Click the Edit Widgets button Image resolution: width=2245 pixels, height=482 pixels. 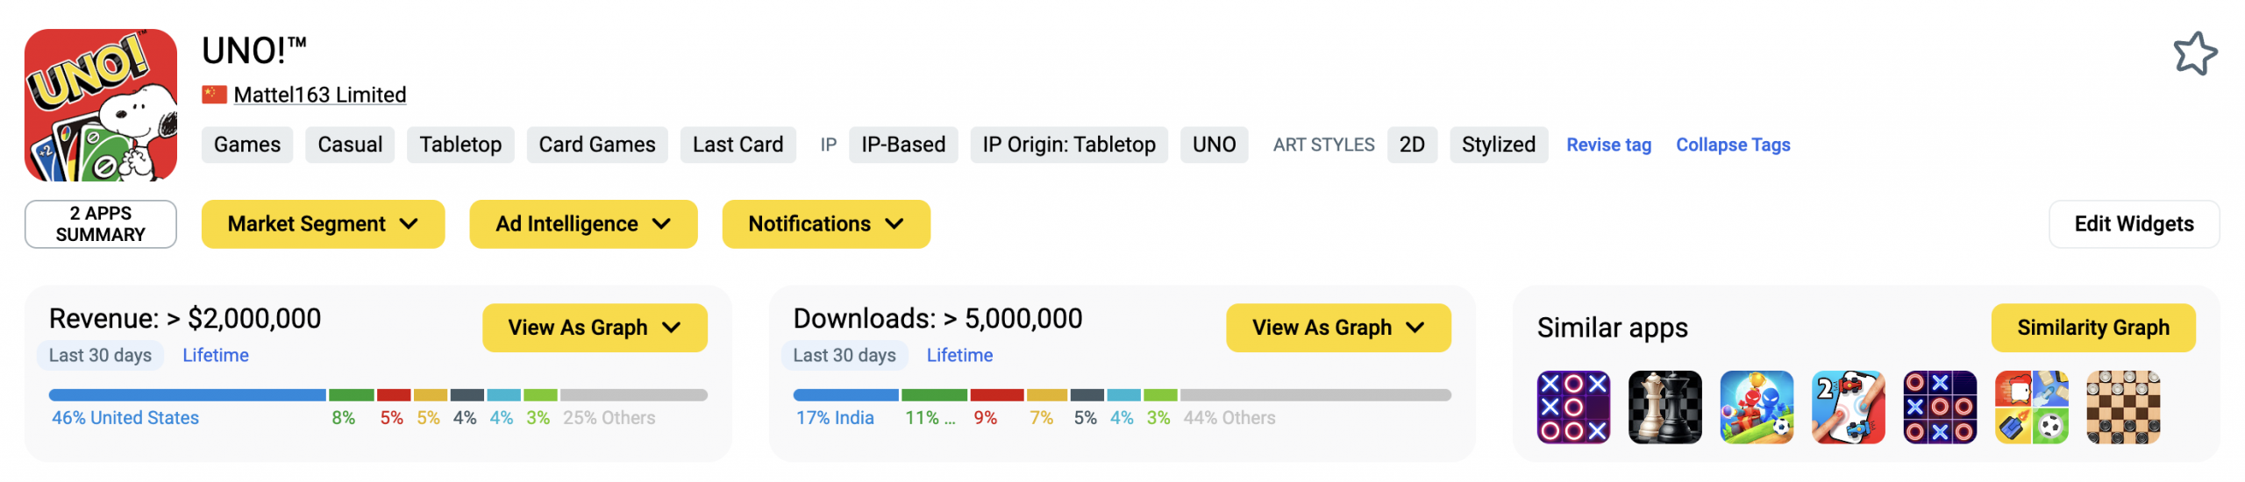click(x=2134, y=224)
